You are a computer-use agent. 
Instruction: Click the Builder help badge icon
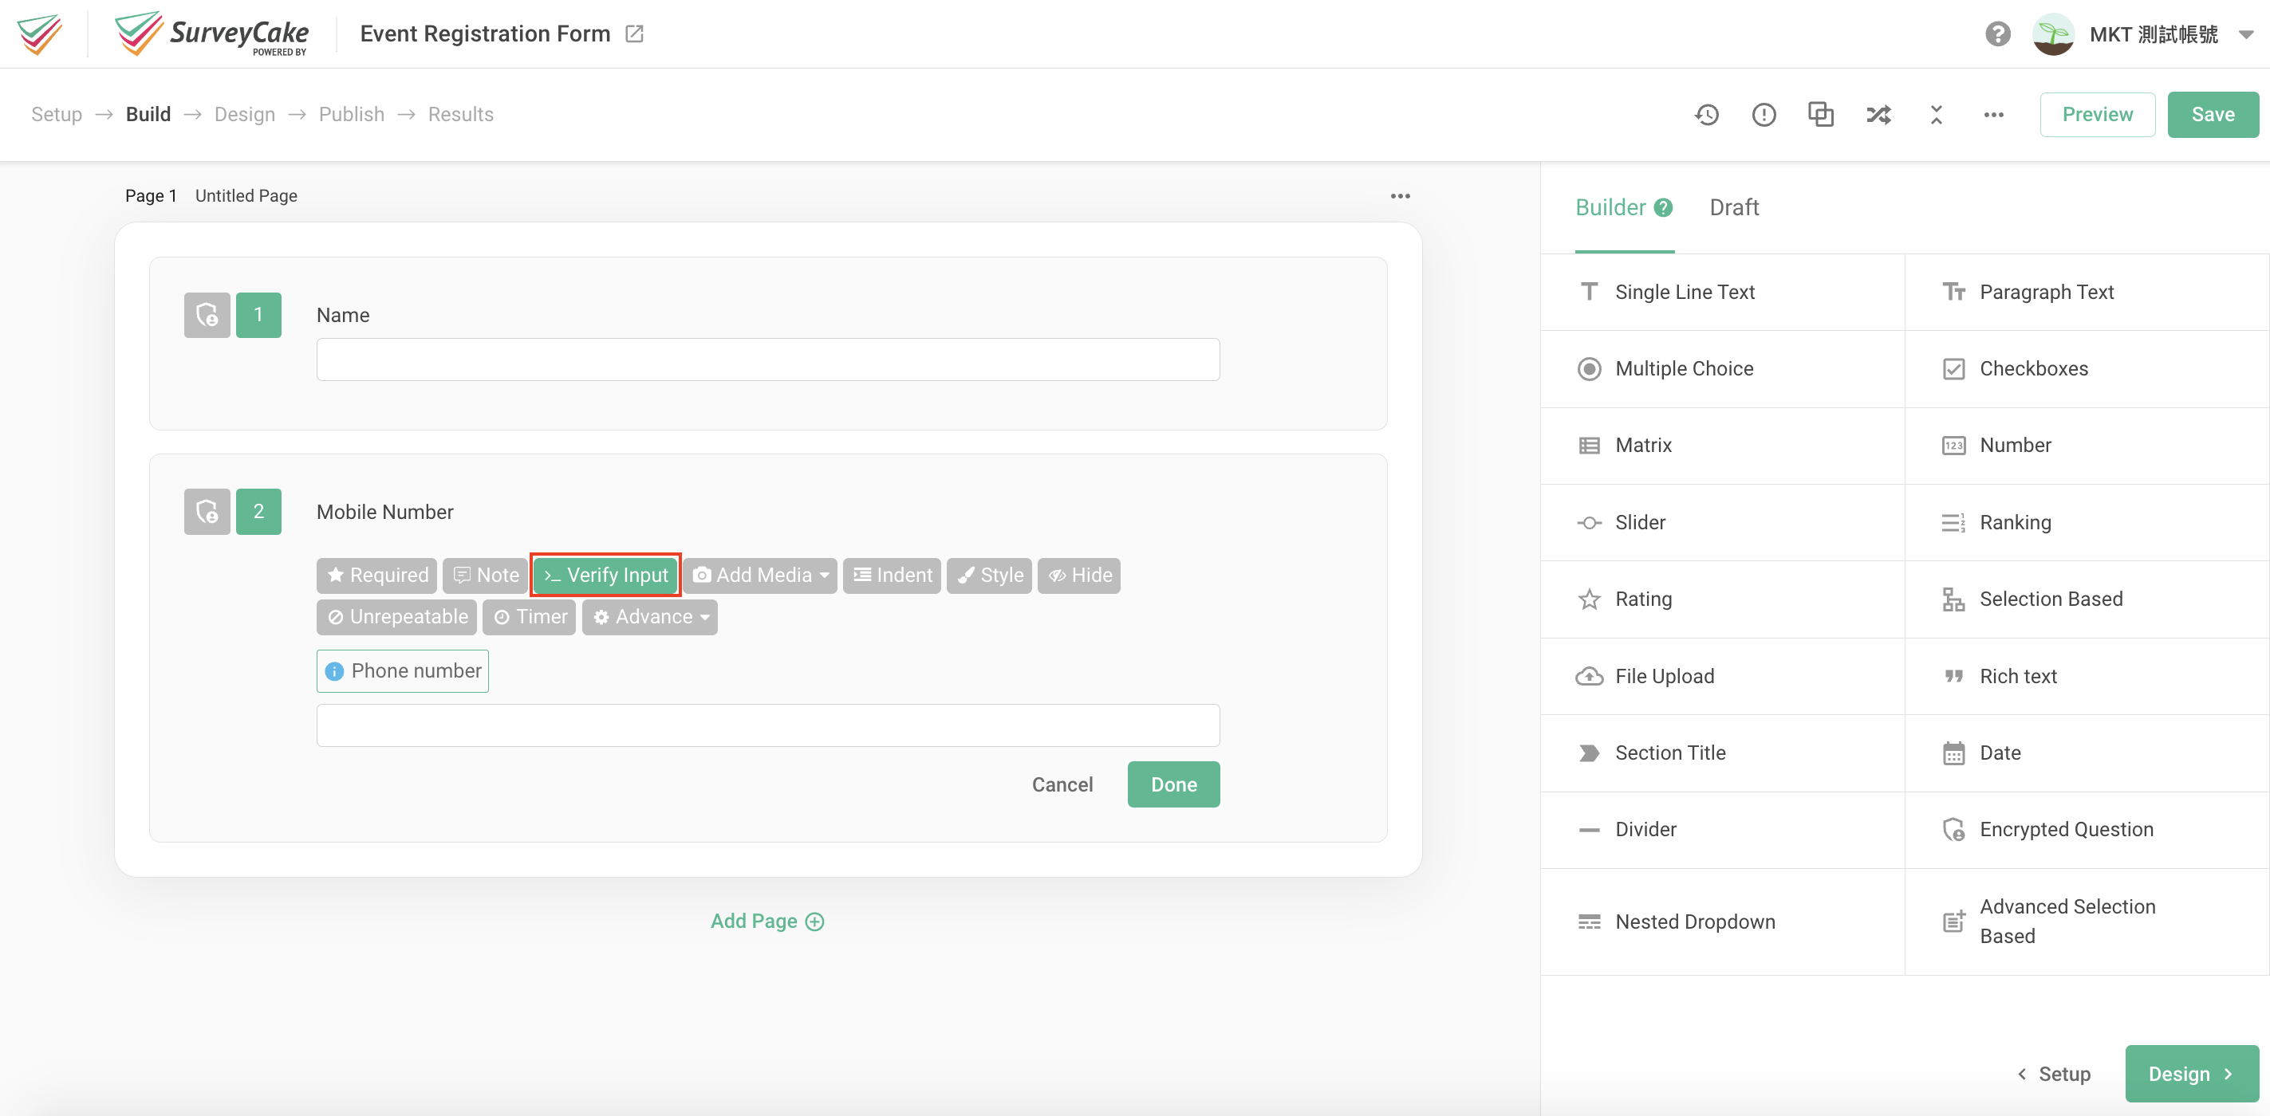pos(1663,208)
